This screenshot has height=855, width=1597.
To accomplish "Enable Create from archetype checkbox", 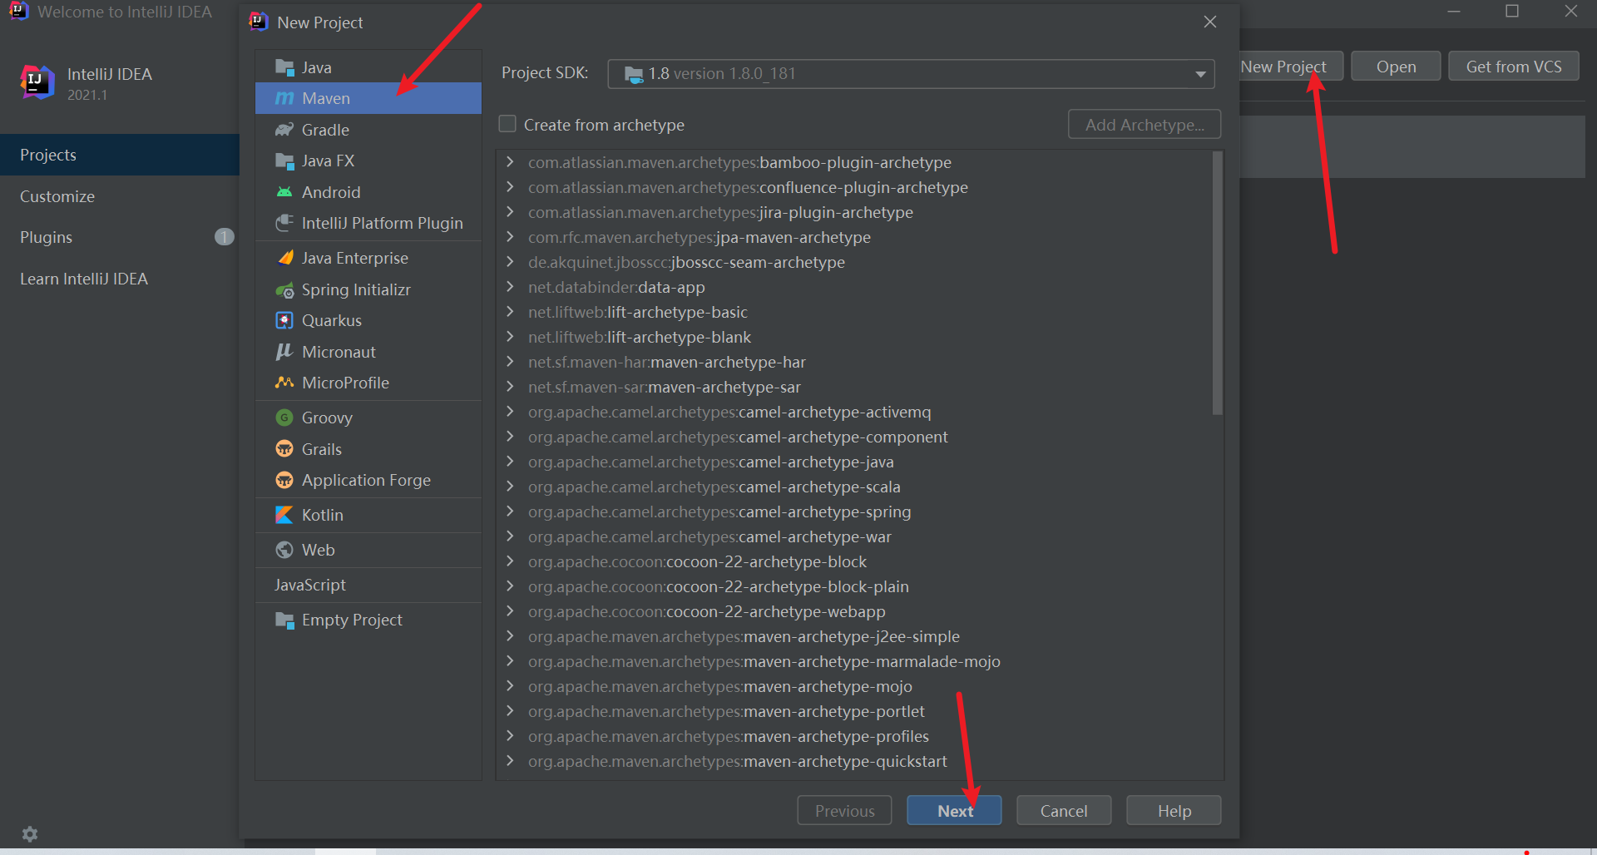I will 507,124.
